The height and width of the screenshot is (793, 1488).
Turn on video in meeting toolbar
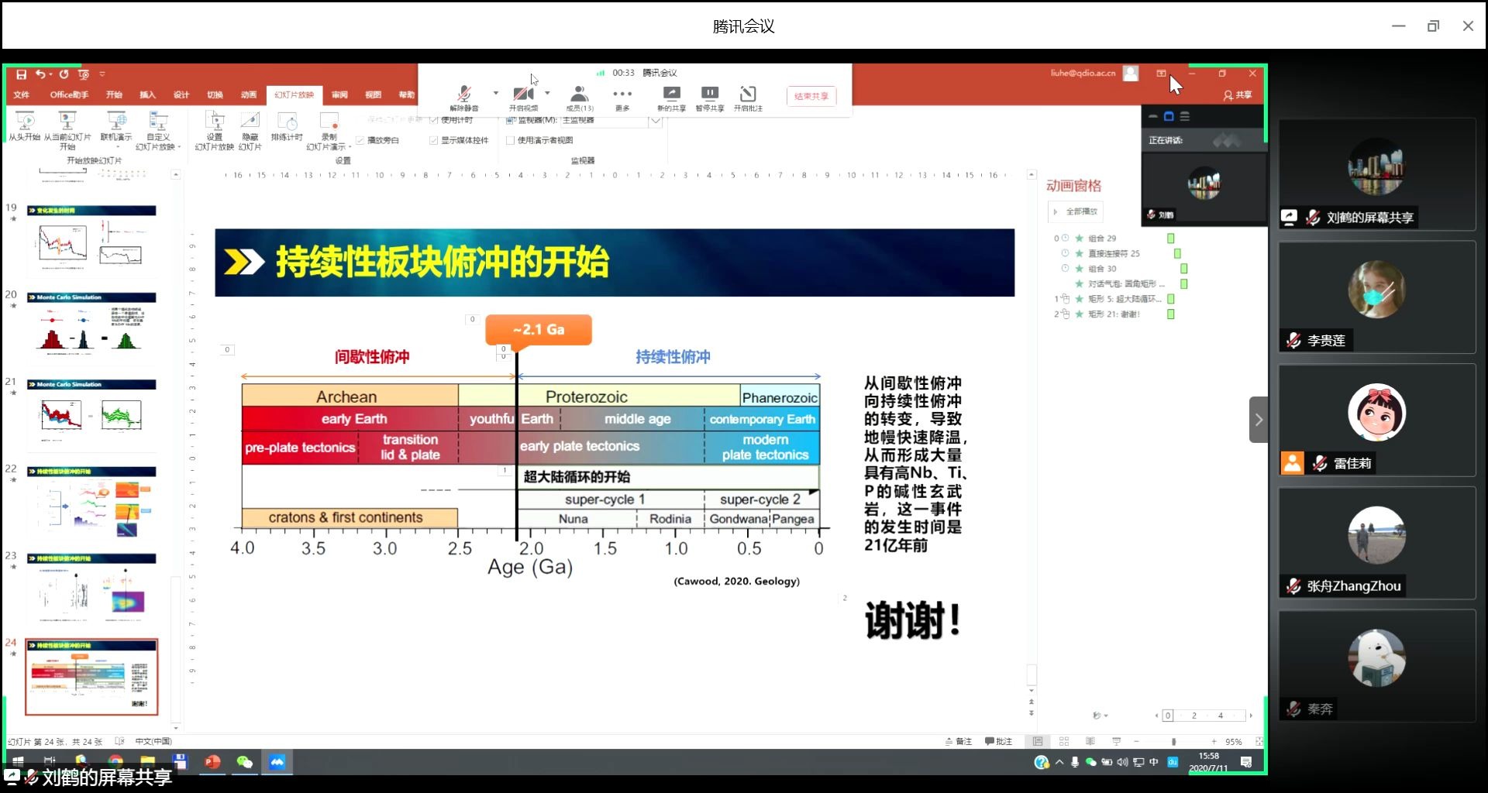tap(523, 98)
